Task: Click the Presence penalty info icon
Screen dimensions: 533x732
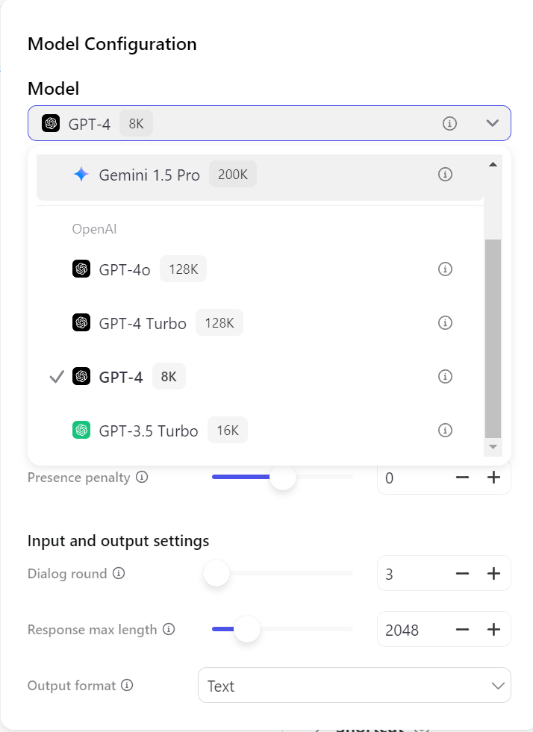Action: 142,477
